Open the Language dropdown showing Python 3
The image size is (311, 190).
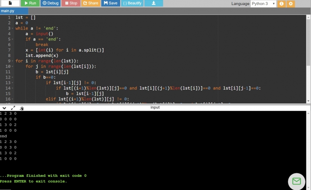[x=263, y=3]
